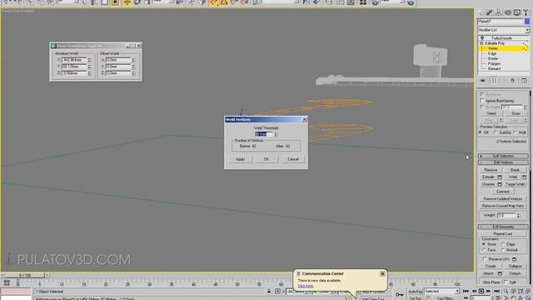Open the Hierarchy command panel tab
533x300 pixels.
pos(499,12)
